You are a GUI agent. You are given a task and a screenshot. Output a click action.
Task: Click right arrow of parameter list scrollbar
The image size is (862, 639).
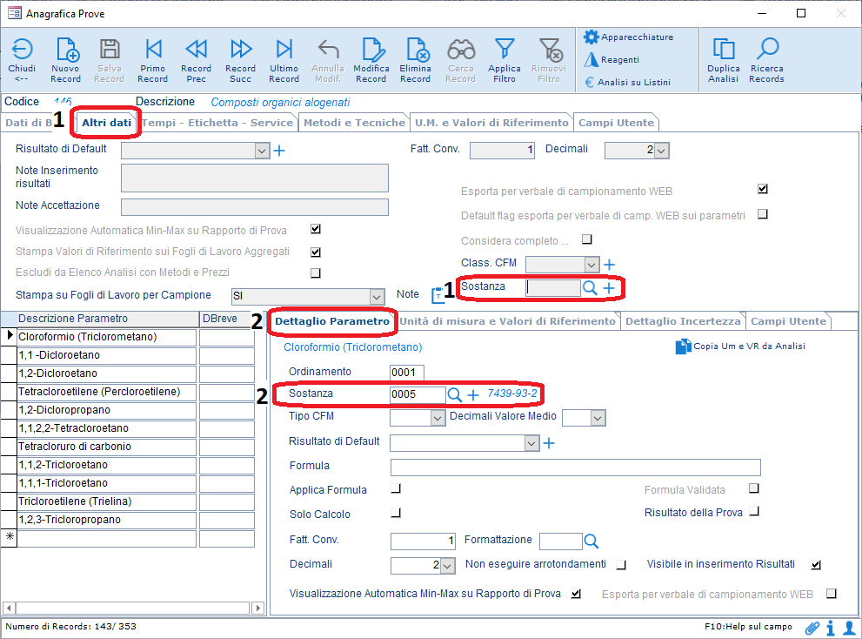(257, 609)
